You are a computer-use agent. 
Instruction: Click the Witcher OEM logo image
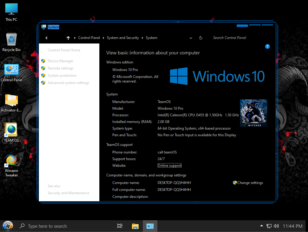click(253, 113)
